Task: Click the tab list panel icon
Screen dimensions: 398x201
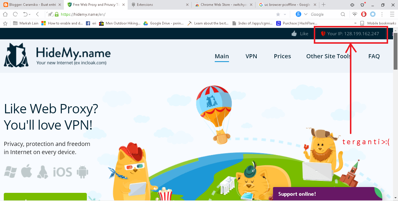Action: pos(352,5)
